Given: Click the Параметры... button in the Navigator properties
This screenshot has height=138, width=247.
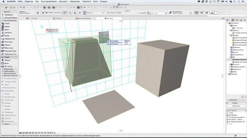Looking at the screenshot, I should click(237, 106).
